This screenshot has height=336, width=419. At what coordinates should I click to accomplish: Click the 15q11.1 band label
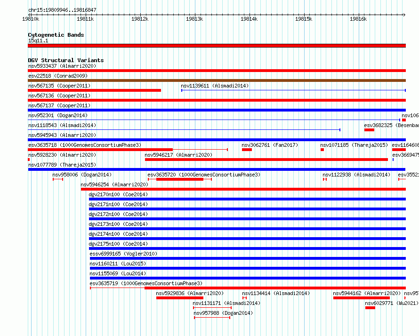tap(38, 40)
